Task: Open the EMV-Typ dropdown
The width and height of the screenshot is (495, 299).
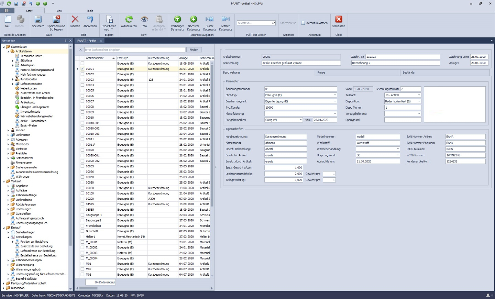Action: [335, 95]
